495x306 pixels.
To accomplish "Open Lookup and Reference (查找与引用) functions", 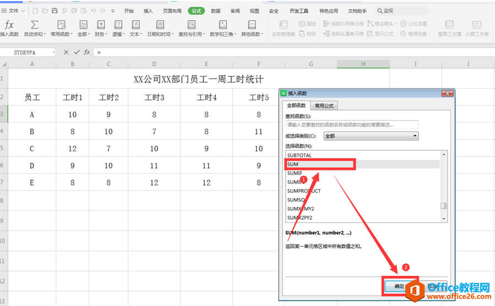I will pos(192,28).
